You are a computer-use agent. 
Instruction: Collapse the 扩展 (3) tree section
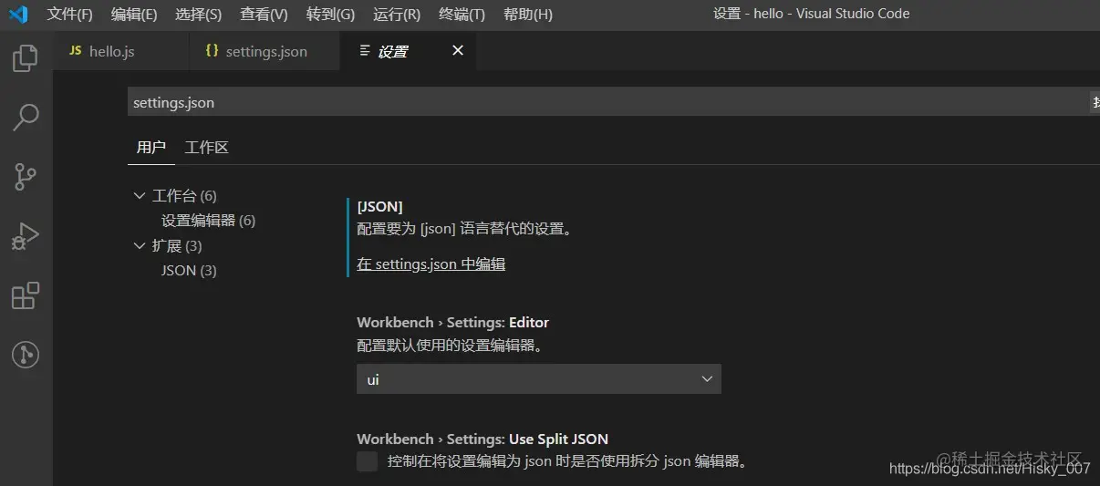point(139,246)
